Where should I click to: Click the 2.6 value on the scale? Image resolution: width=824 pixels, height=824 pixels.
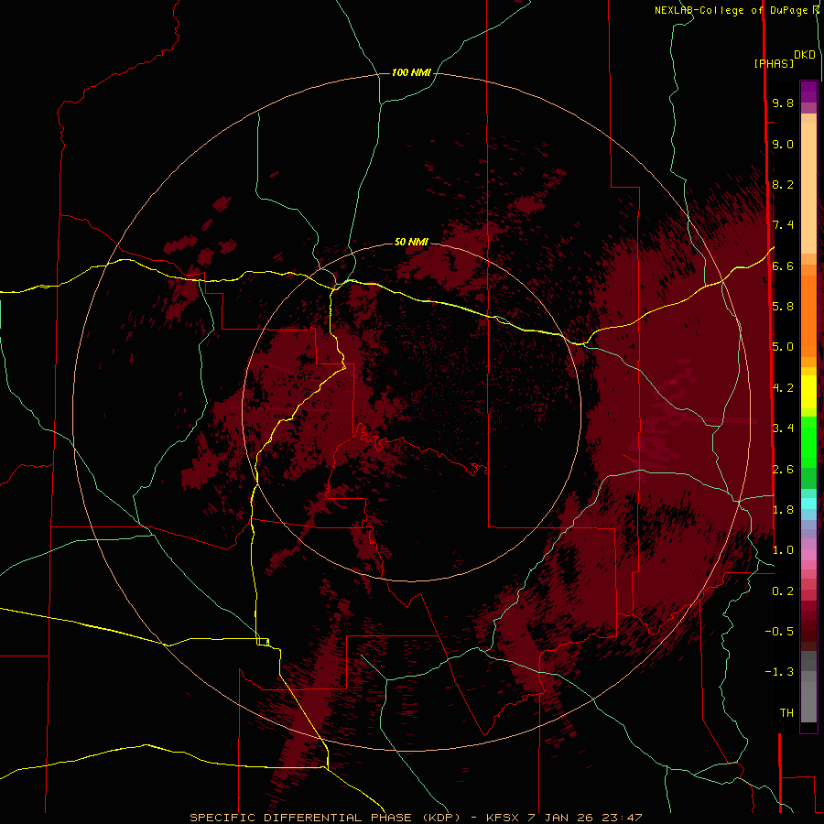click(783, 470)
